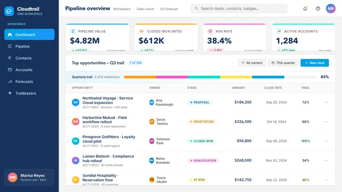Click the Sales cloud breadcrumb link
The height and width of the screenshot is (192, 342).
coord(145,9)
